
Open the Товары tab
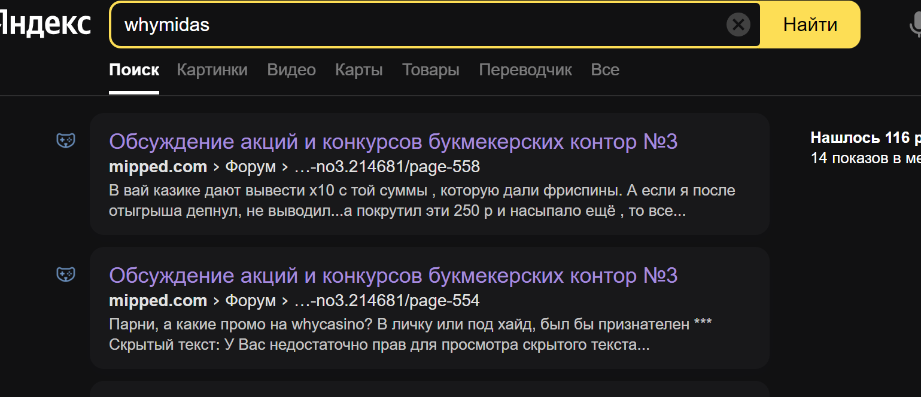(431, 70)
